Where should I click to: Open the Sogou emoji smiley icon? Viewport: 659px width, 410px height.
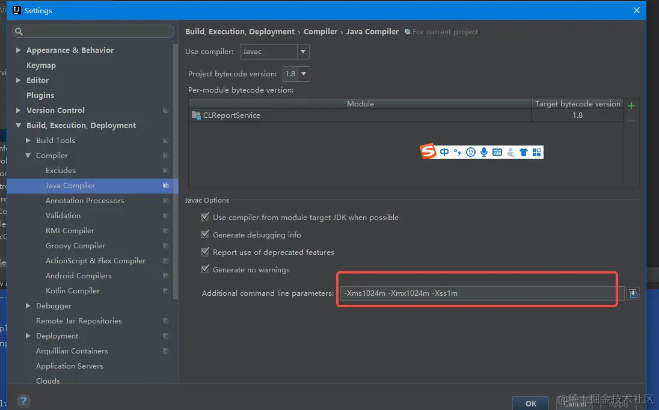[x=471, y=152]
